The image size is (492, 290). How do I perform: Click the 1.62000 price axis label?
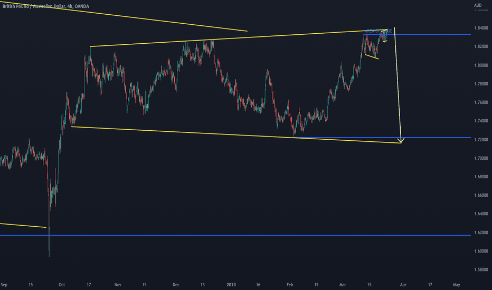click(x=481, y=233)
